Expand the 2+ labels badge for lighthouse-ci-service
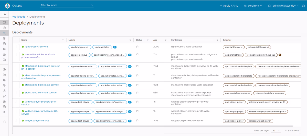The height and width of the screenshot is (136, 307). point(115,47)
